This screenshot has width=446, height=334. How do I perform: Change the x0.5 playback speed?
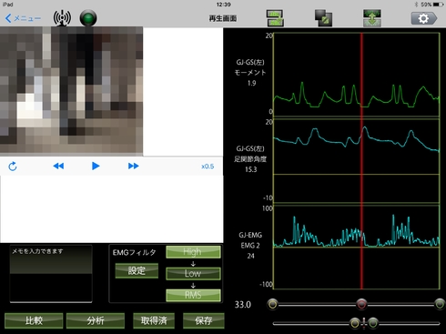[208, 167]
